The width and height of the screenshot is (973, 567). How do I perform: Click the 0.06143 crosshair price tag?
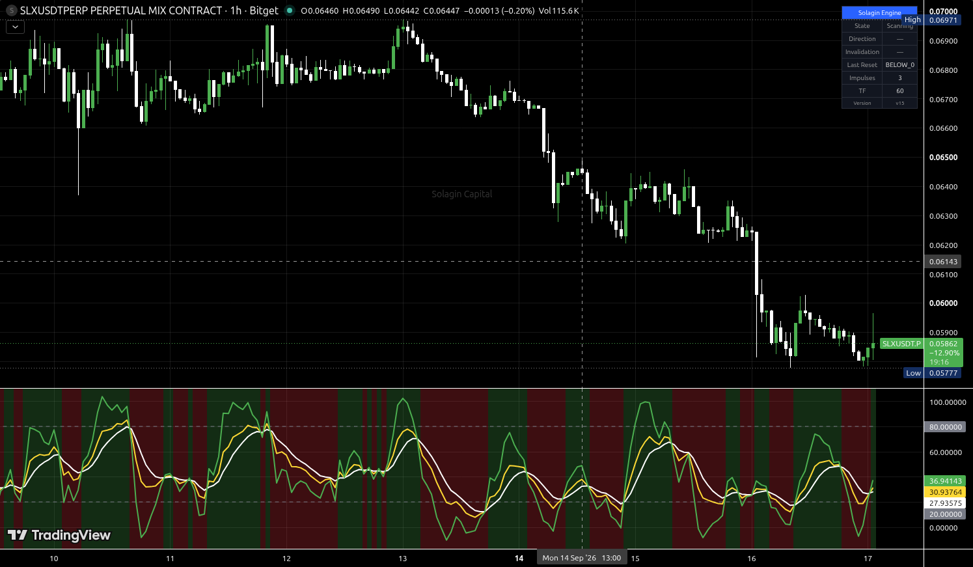pyautogui.click(x=943, y=262)
